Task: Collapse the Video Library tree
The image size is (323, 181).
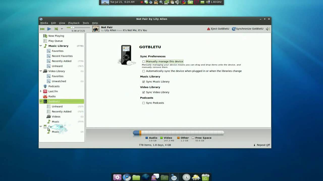Action: pos(41,71)
